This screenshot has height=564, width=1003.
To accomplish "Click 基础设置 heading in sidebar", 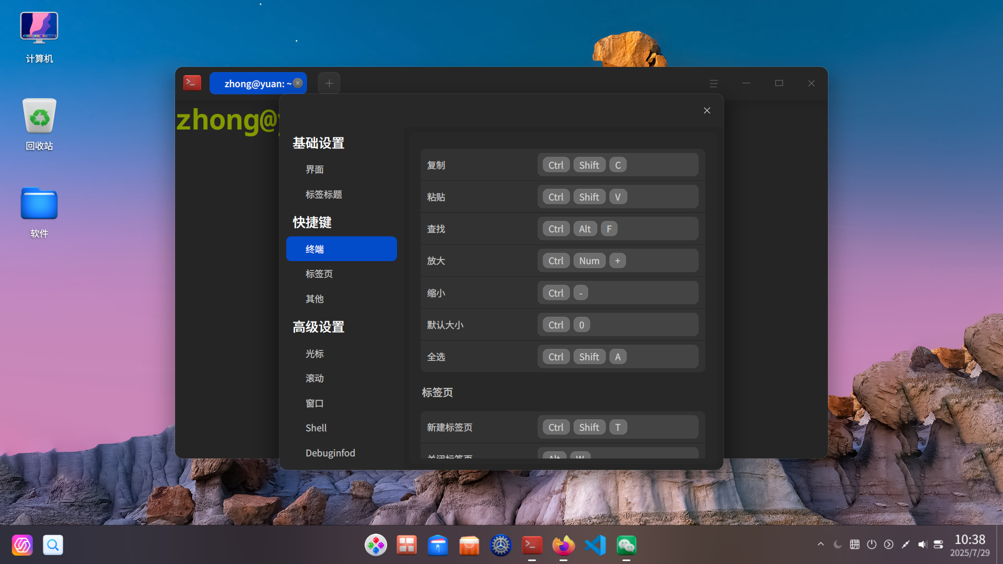I will tap(318, 143).
